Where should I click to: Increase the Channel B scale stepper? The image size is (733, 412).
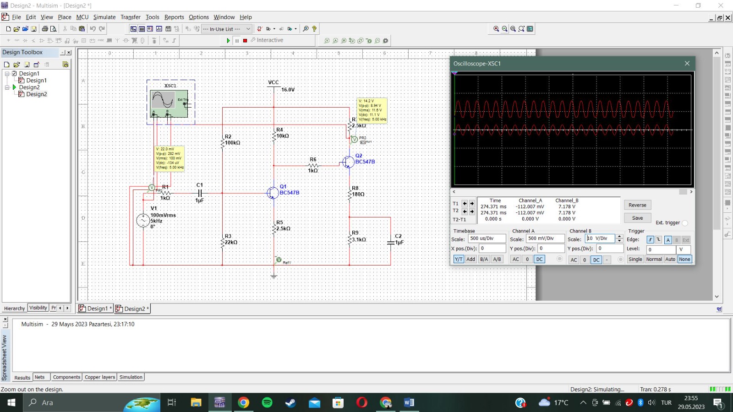619,236
